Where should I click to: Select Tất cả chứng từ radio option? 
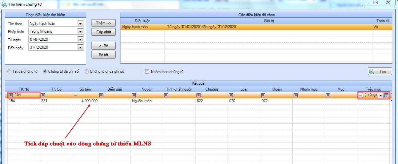coord(9,71)
